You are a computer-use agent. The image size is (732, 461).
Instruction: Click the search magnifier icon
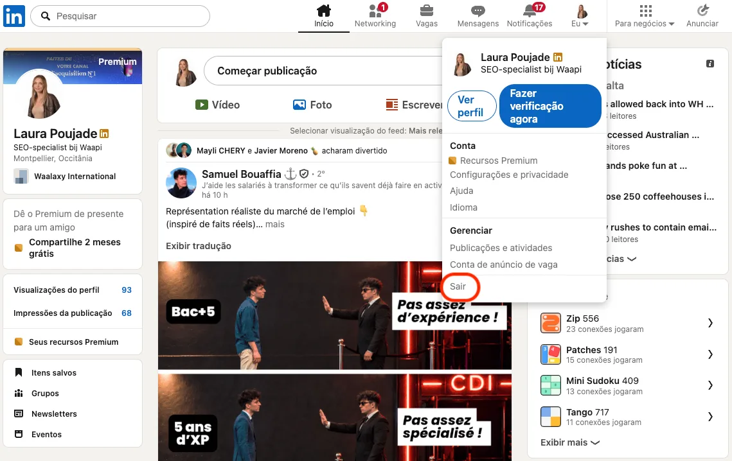[x=45, y=16]
